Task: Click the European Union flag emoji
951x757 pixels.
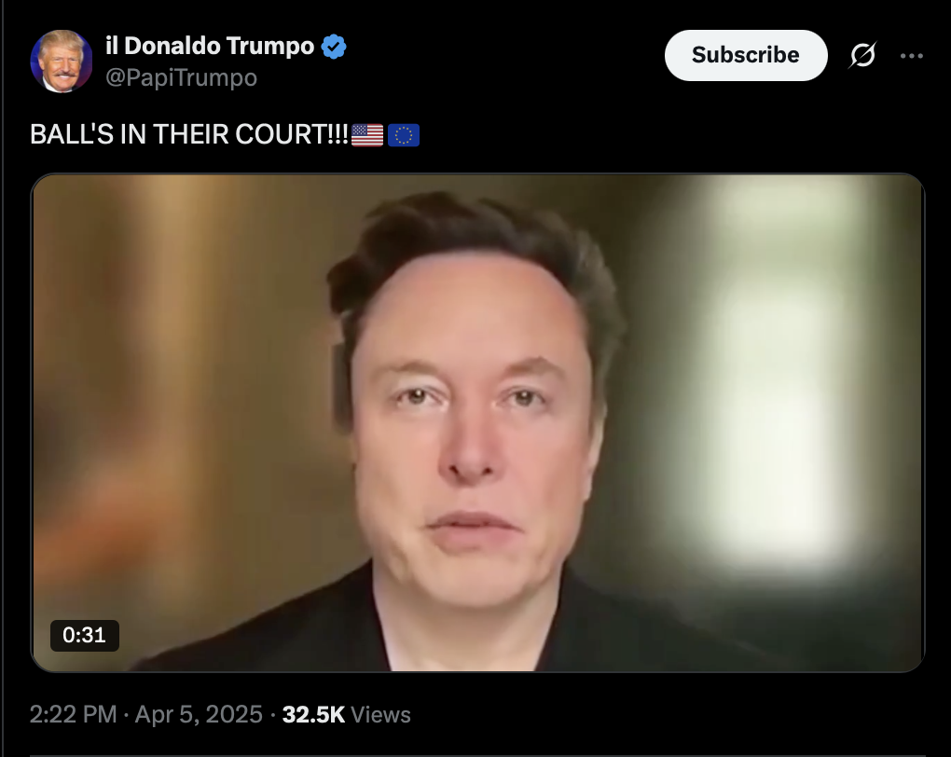Action: [404, 134]
